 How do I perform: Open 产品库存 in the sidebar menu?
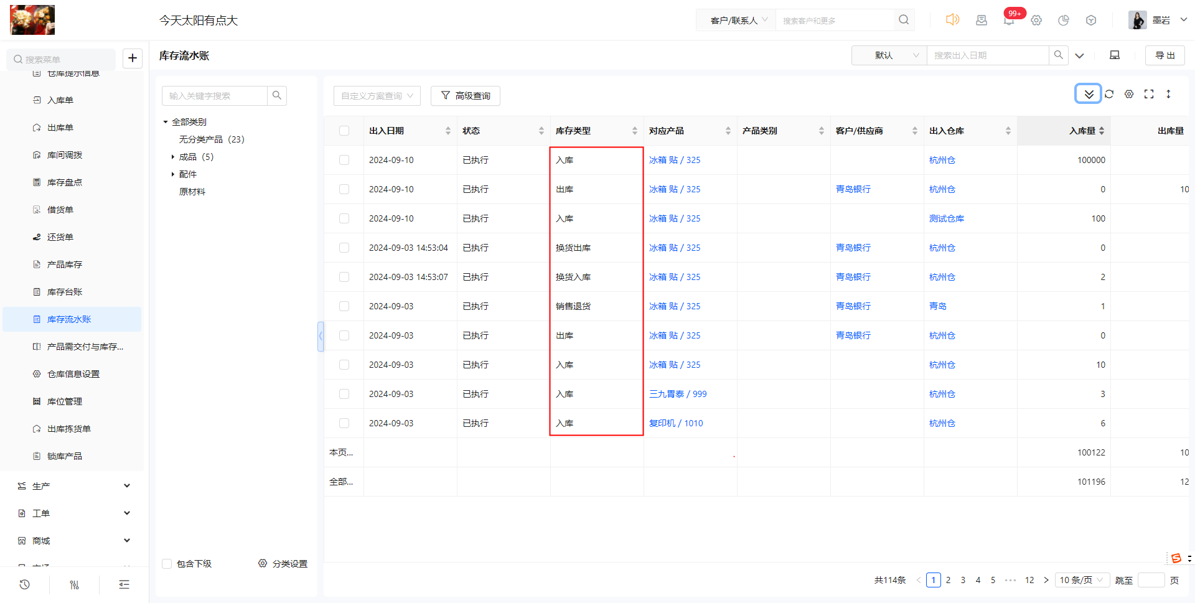tap(65, 264)
